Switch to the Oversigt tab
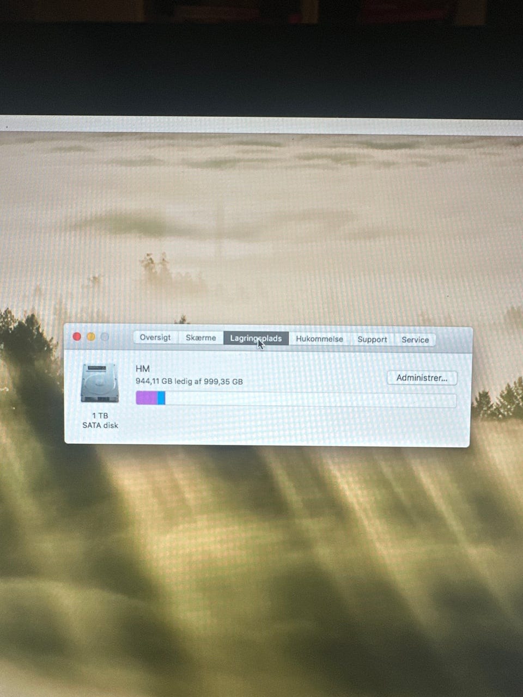The height and width of the screenshot is (697, 523). tap(155, 337)
